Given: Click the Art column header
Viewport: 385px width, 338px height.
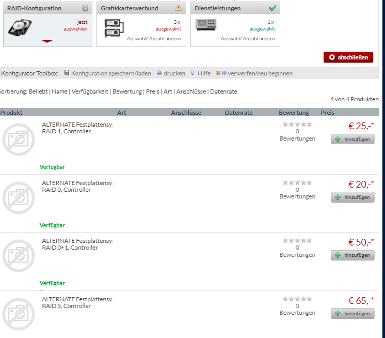Looking at the screenshot, I should tap(122, 113).
